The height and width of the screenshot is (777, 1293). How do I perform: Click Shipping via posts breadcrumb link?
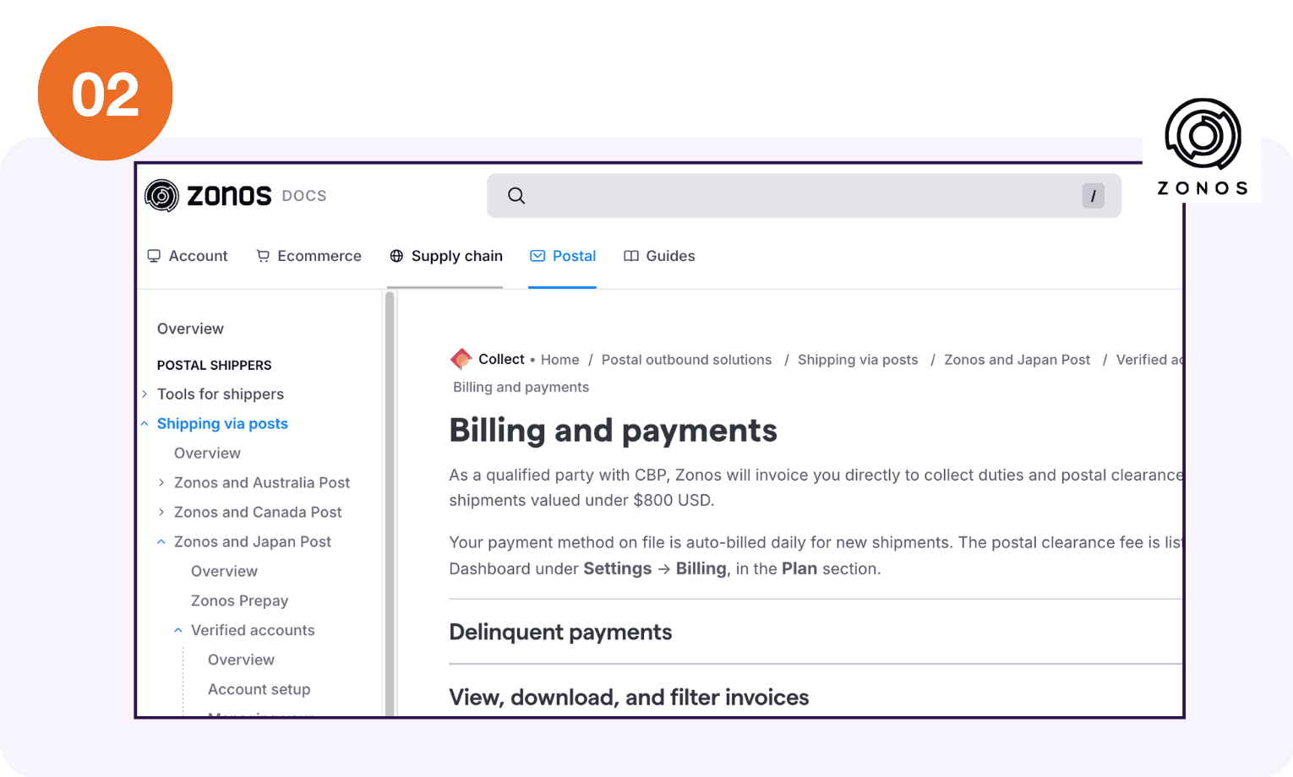(x=858, y=360)
